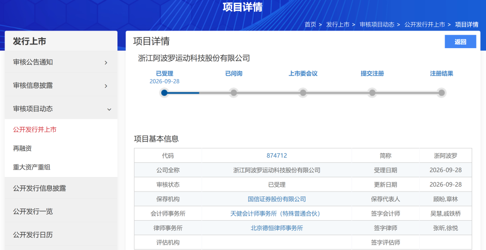Image resolution: width=486 pixels, height=250 pixels.
Task: Go to 公开发行并上市 in breadcrumb
Action: (425, 24)
